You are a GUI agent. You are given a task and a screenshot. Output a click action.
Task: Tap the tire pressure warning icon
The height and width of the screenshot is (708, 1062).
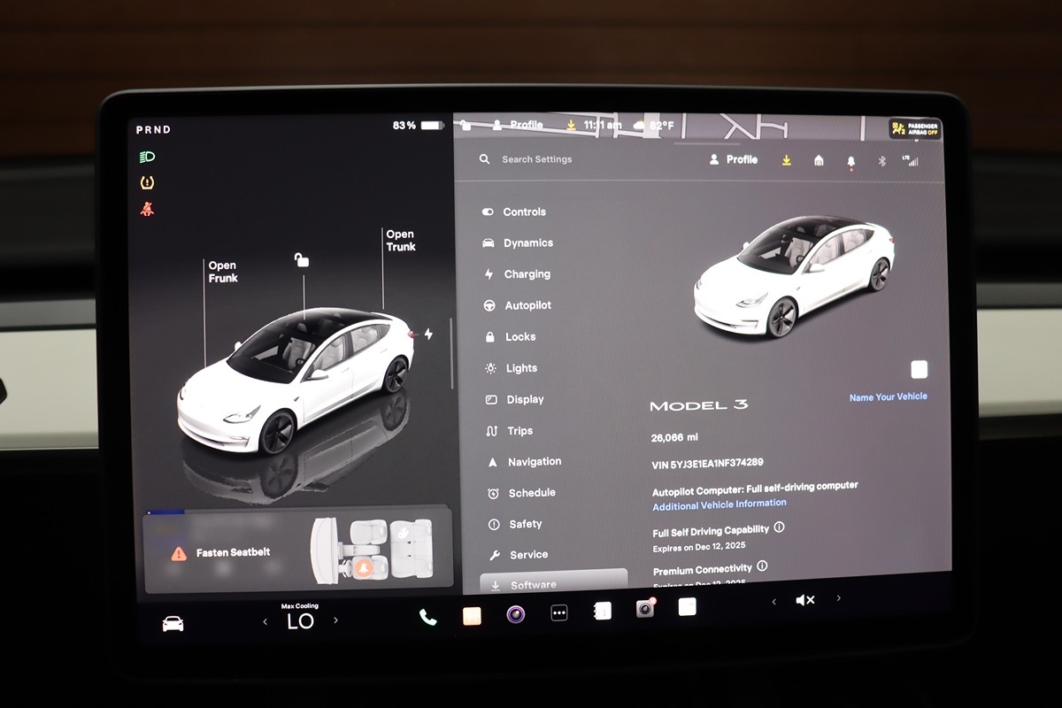click(x=147, y=183)
